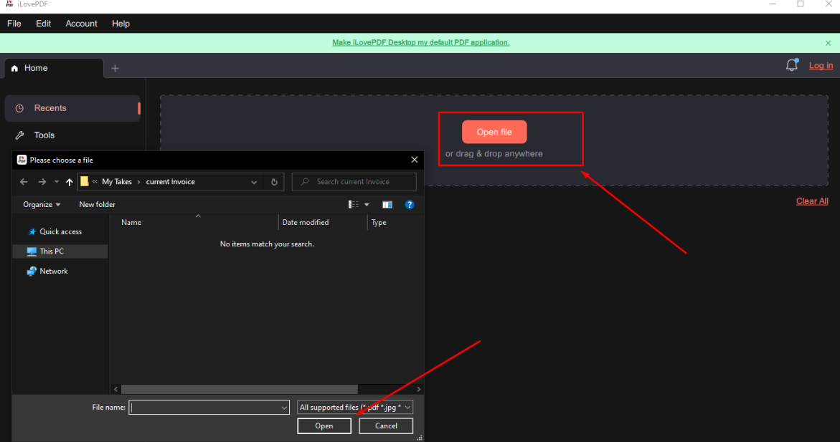Click the Cancel button in dialog
840x442 pixels.
tap(386, 426)
